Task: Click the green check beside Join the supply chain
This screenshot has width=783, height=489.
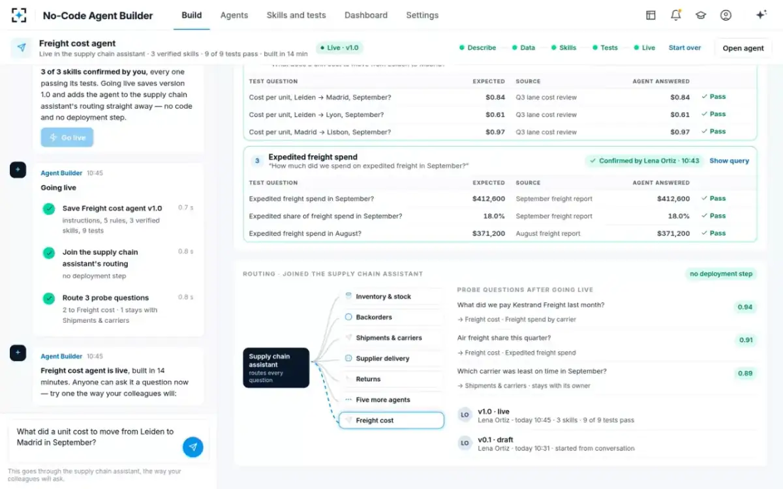Action: (48, 252)
